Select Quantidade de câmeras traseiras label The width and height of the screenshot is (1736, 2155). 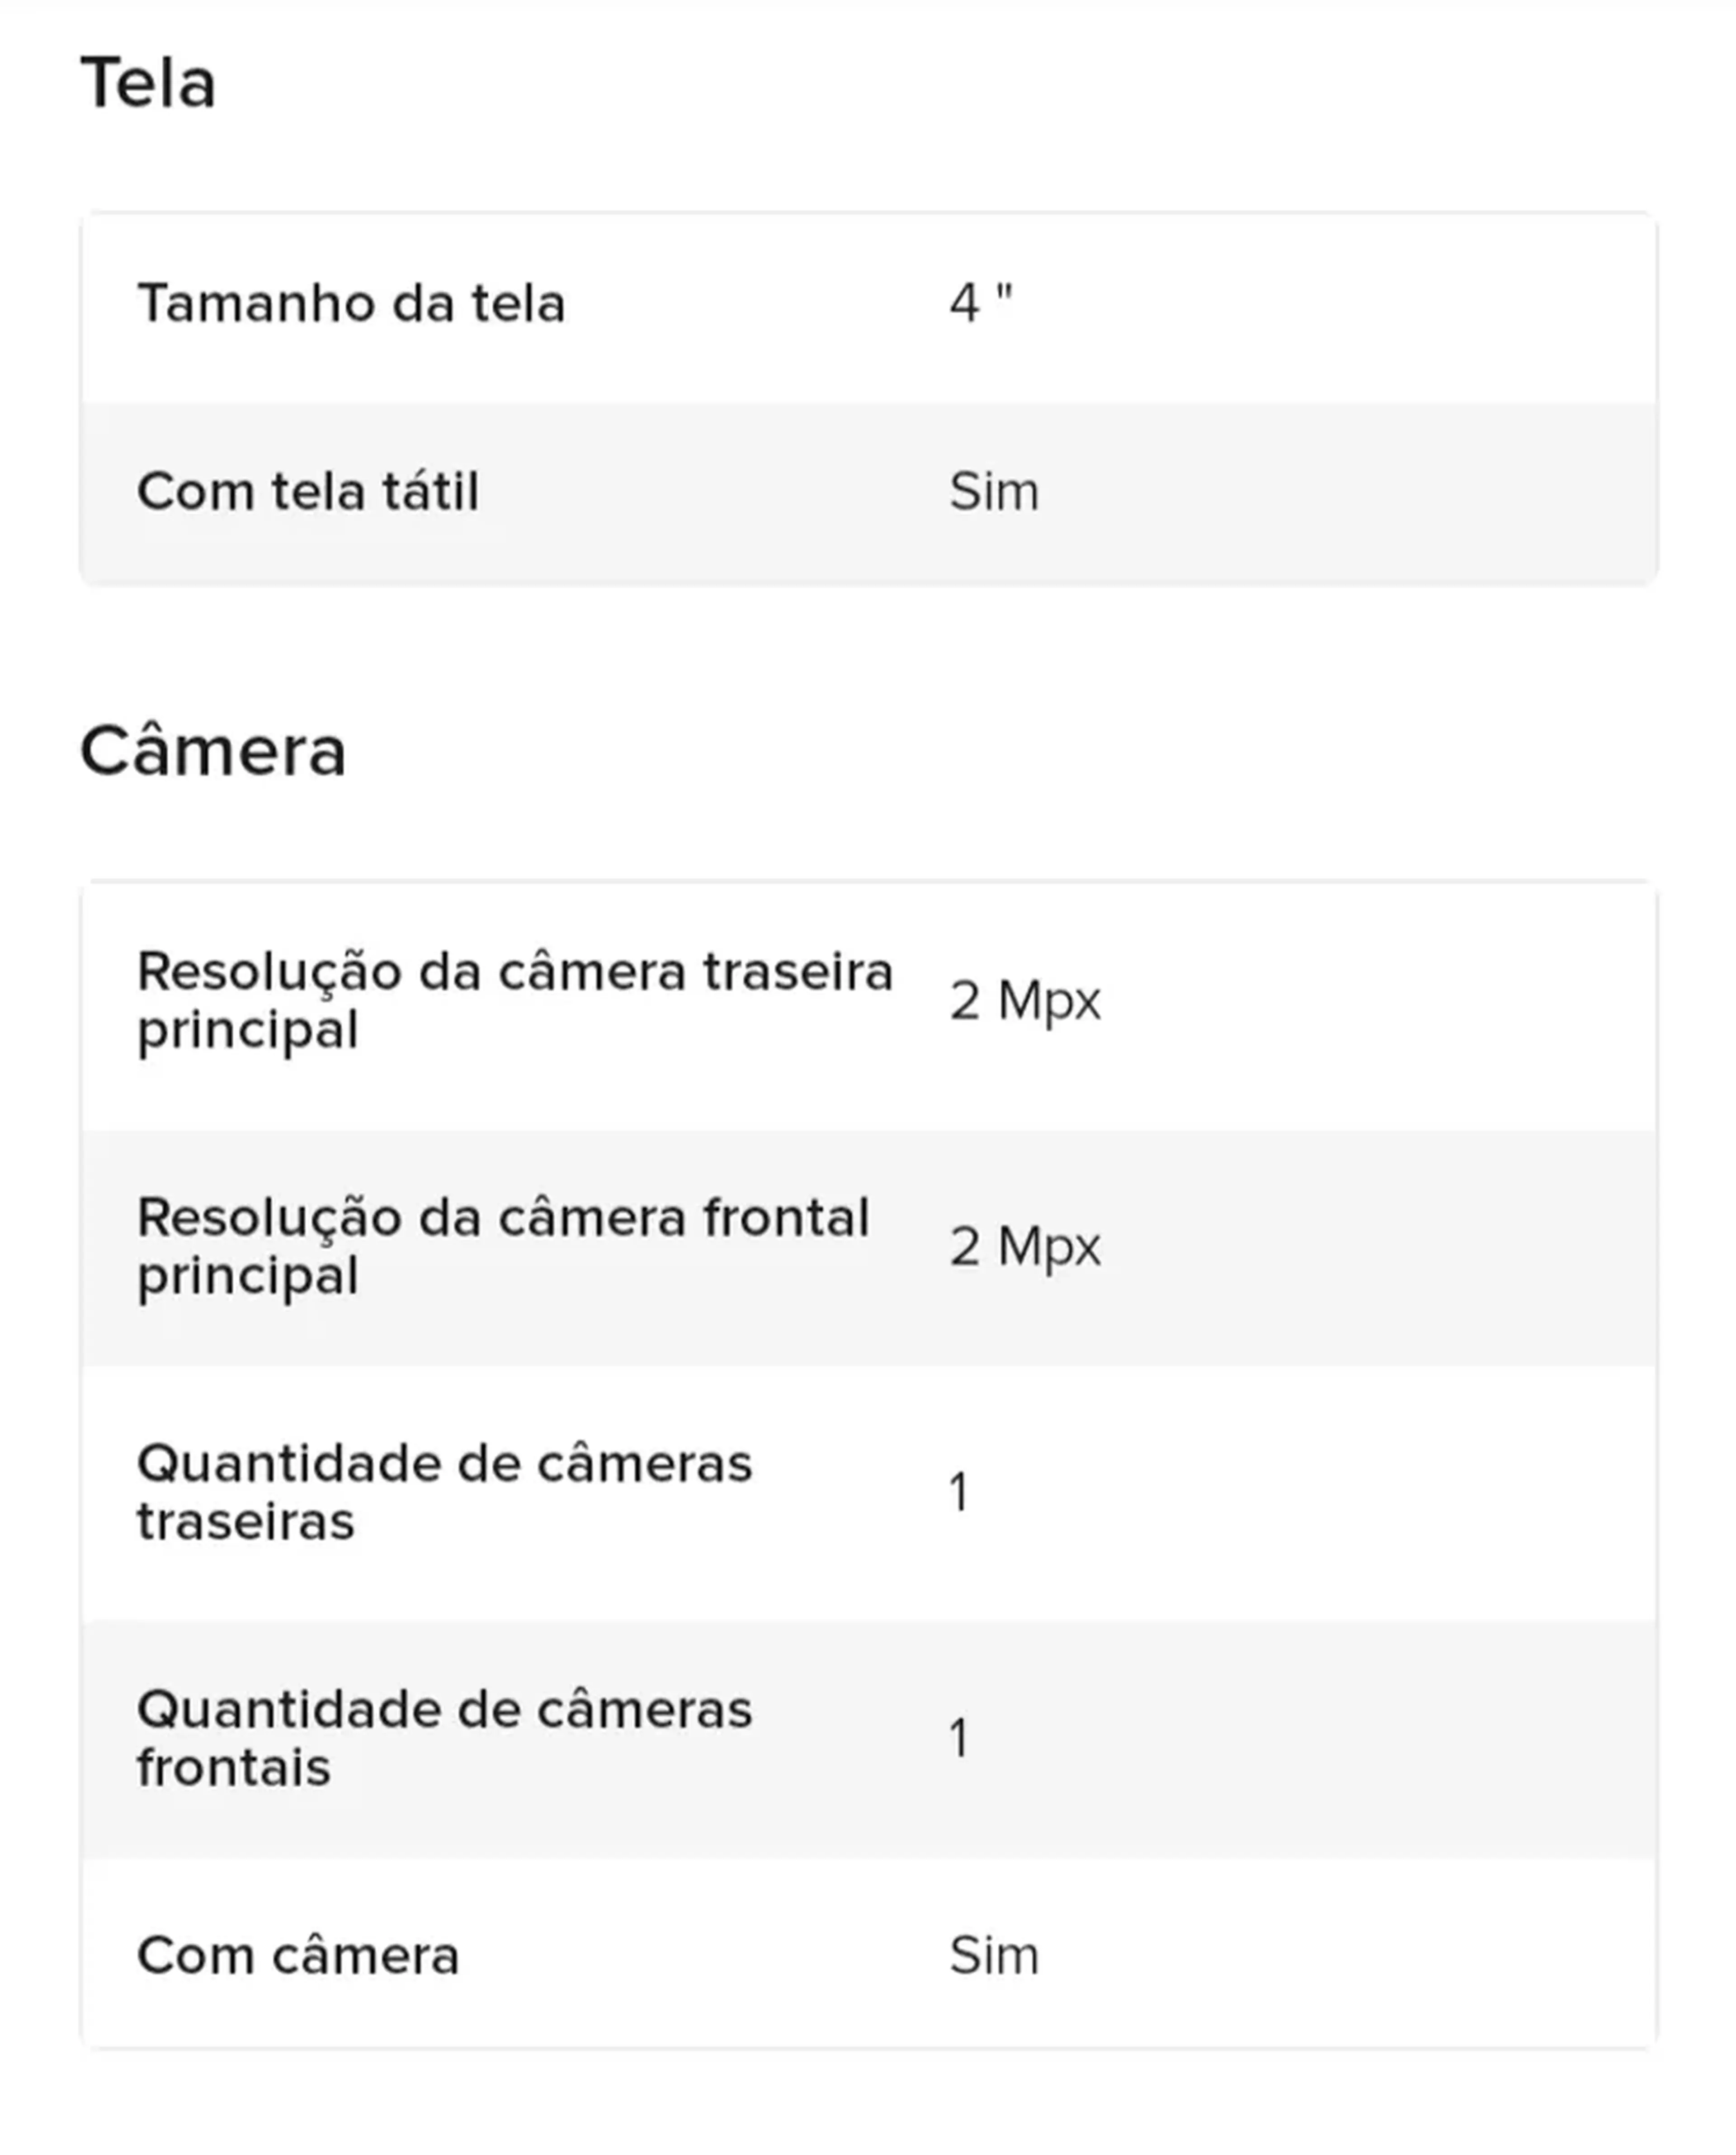[444, 1493]
